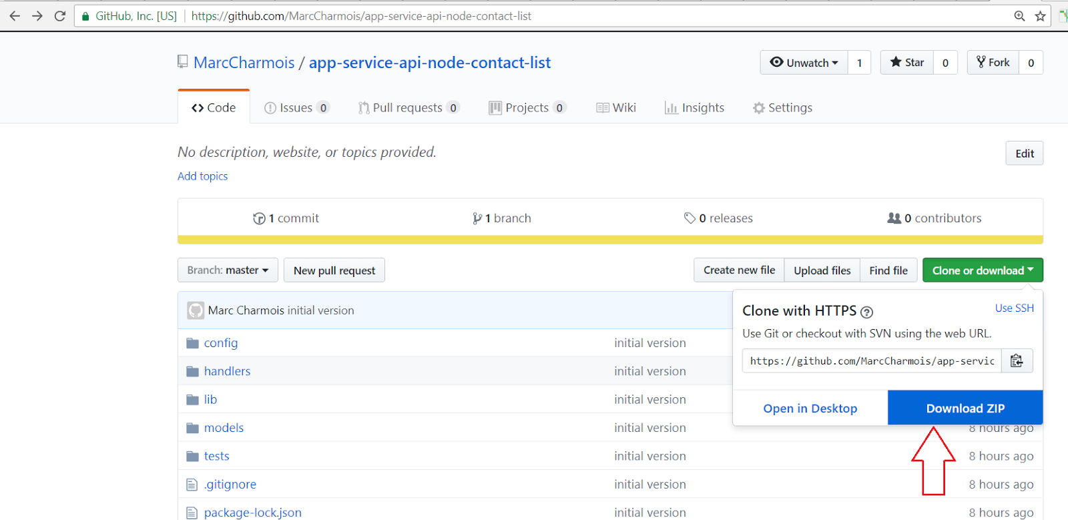Image resolution: width=1068 pixels, height=520 pixels.
Task: Click the Edit description button
Action: 1025,154
